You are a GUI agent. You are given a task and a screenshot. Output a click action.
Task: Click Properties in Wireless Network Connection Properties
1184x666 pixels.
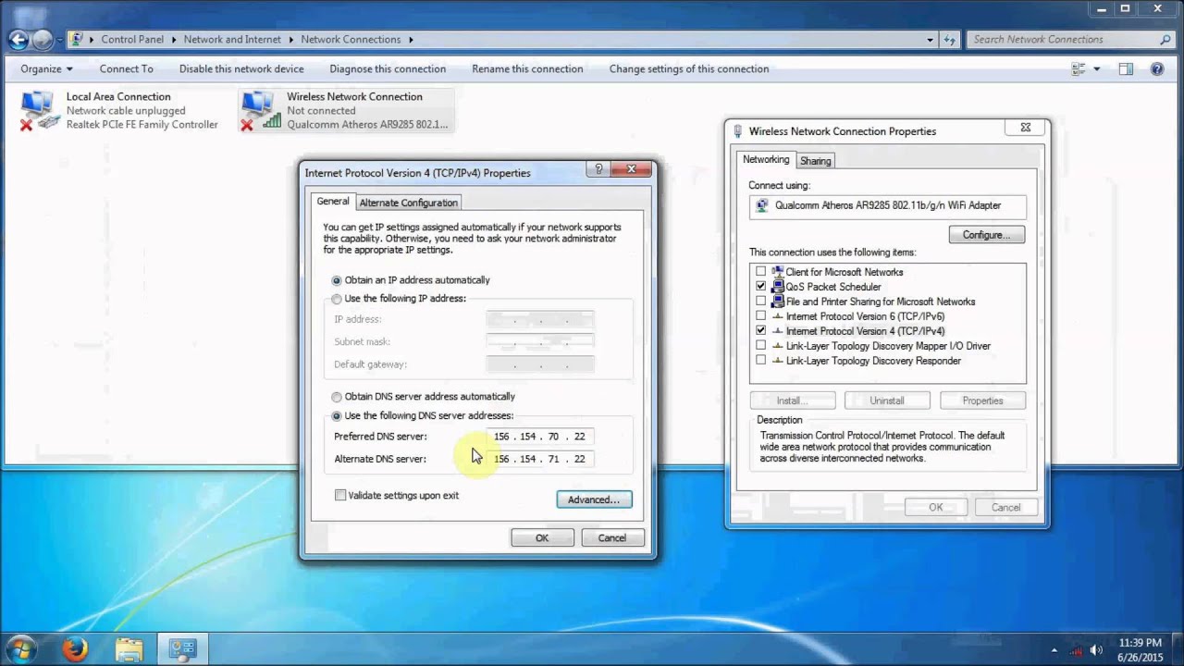click(982, 401)
